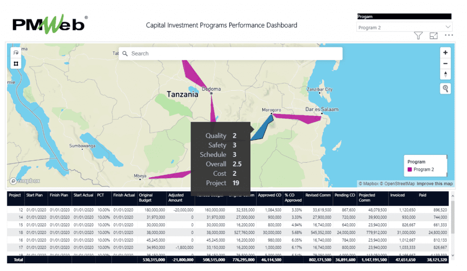The width and height of the screenshot is (467, 271).
Task: Open the Improve this map link
Action: (435, 184)
